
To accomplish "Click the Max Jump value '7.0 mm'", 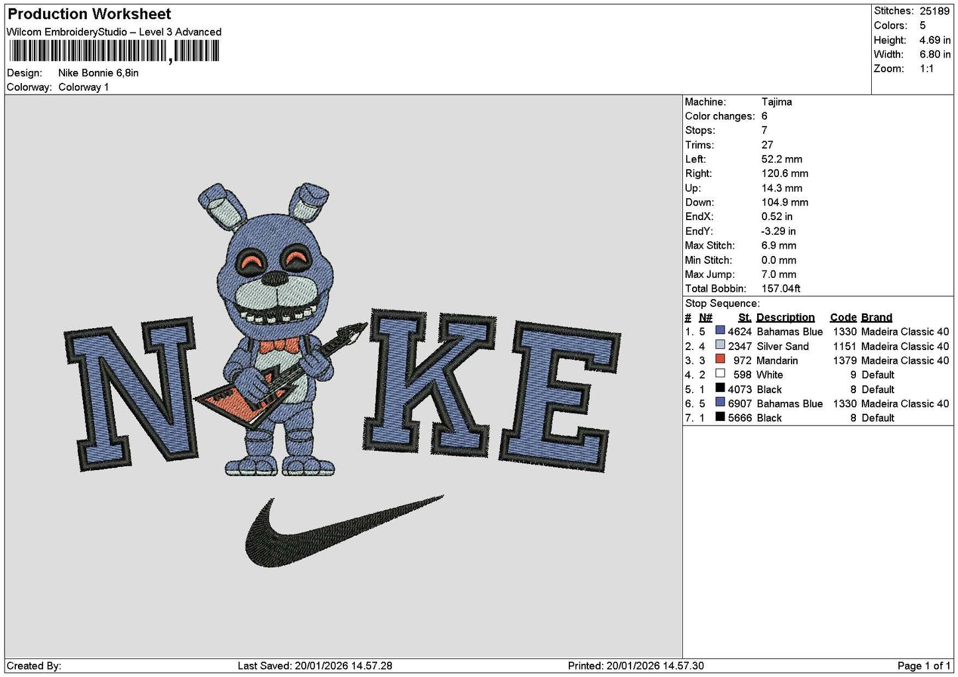I will [x=778, y=274].
